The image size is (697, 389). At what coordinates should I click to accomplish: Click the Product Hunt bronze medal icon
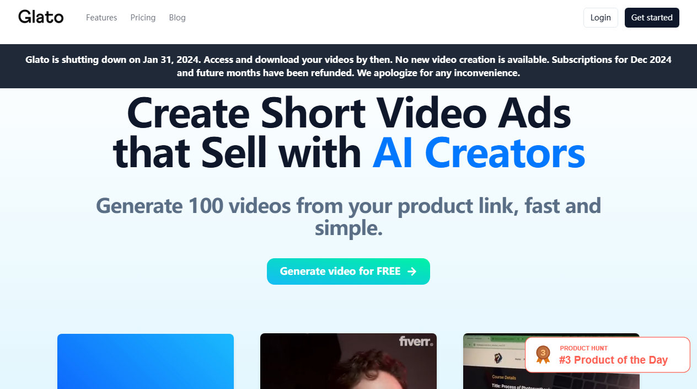[x=543, y=354]
